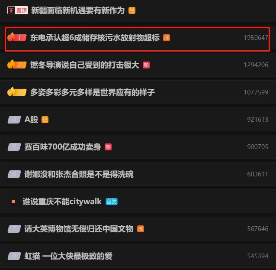The width and height of the screenshot is (276, 270).
Task: Click the 热 badge next to A股
Action: 45,120
